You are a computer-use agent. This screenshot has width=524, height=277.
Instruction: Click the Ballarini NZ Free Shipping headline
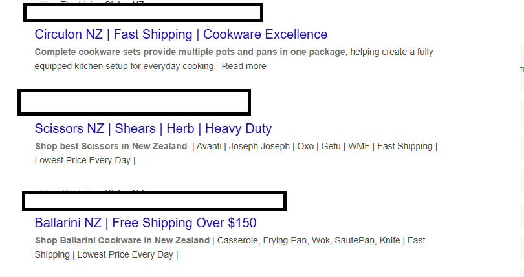tap(146, 223)
